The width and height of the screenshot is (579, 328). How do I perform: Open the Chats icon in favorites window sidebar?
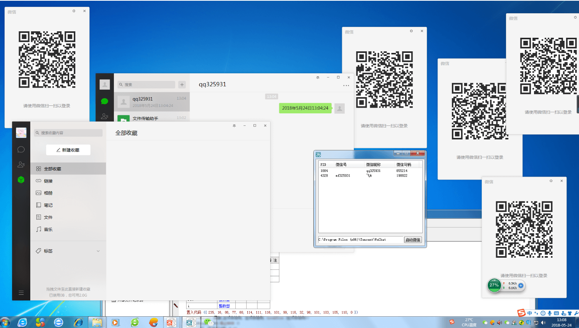[x=21, y=150]
